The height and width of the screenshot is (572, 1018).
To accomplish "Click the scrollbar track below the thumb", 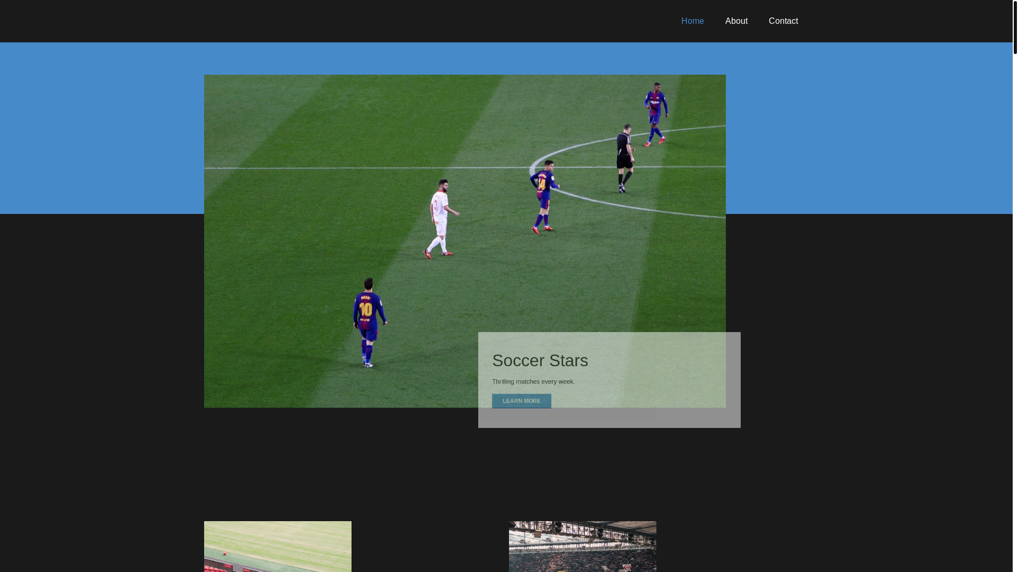I will point(1015,318).
